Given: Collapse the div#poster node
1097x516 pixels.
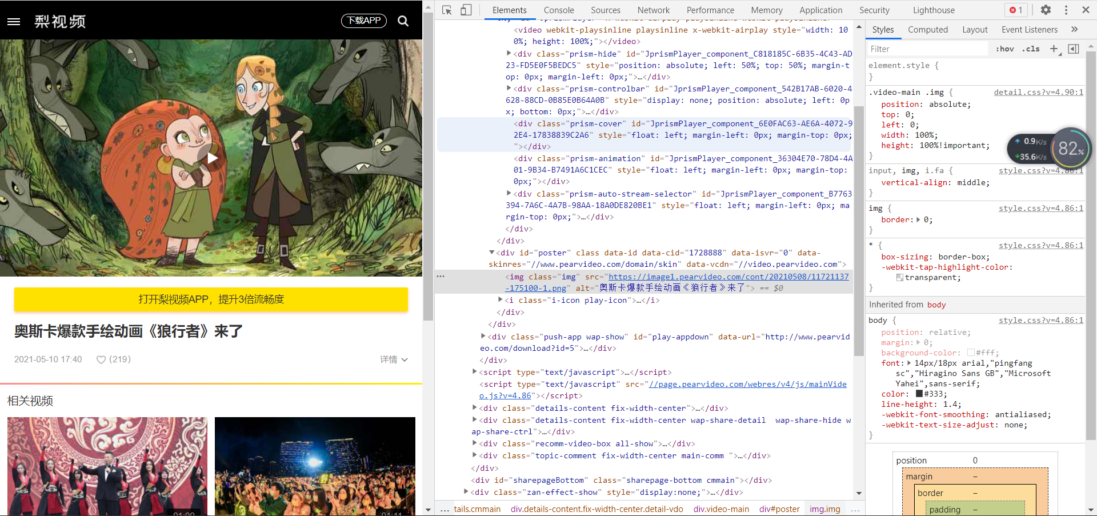Looking at the screenshot, I should click(491, 252).
